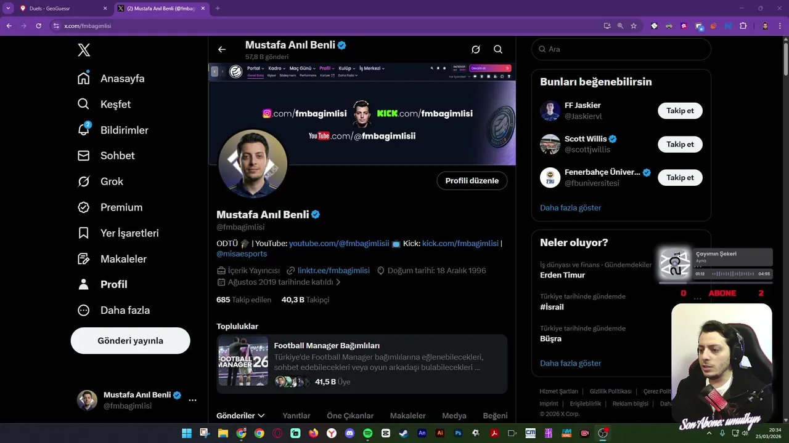
Task: Open the @misaesports mention link
Action: 242,253
